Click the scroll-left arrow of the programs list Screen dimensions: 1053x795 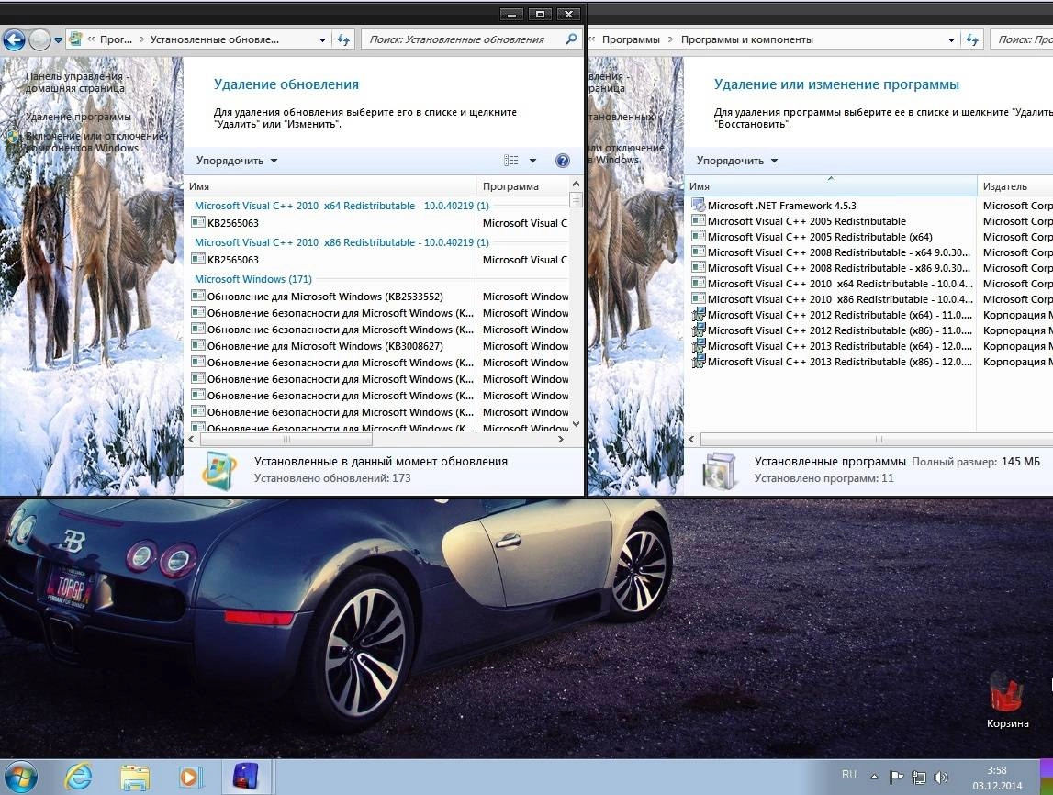[x=691, y=440]
